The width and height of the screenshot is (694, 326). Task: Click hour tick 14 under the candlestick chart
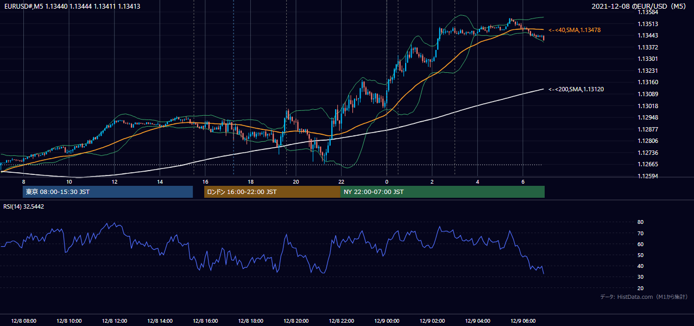(160, 181)
